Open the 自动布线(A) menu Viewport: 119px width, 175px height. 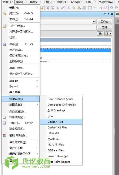(x=107, y=2)
